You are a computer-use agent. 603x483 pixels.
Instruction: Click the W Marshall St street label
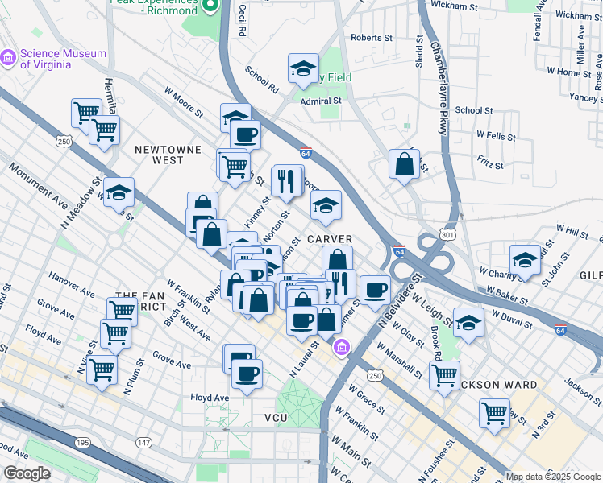coord(399,360)
